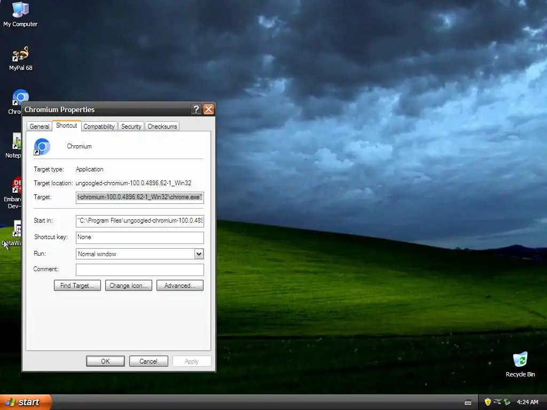Click the network connection tray icon
The width and height of the screenshot is (547, 410).
pos(497,402)
